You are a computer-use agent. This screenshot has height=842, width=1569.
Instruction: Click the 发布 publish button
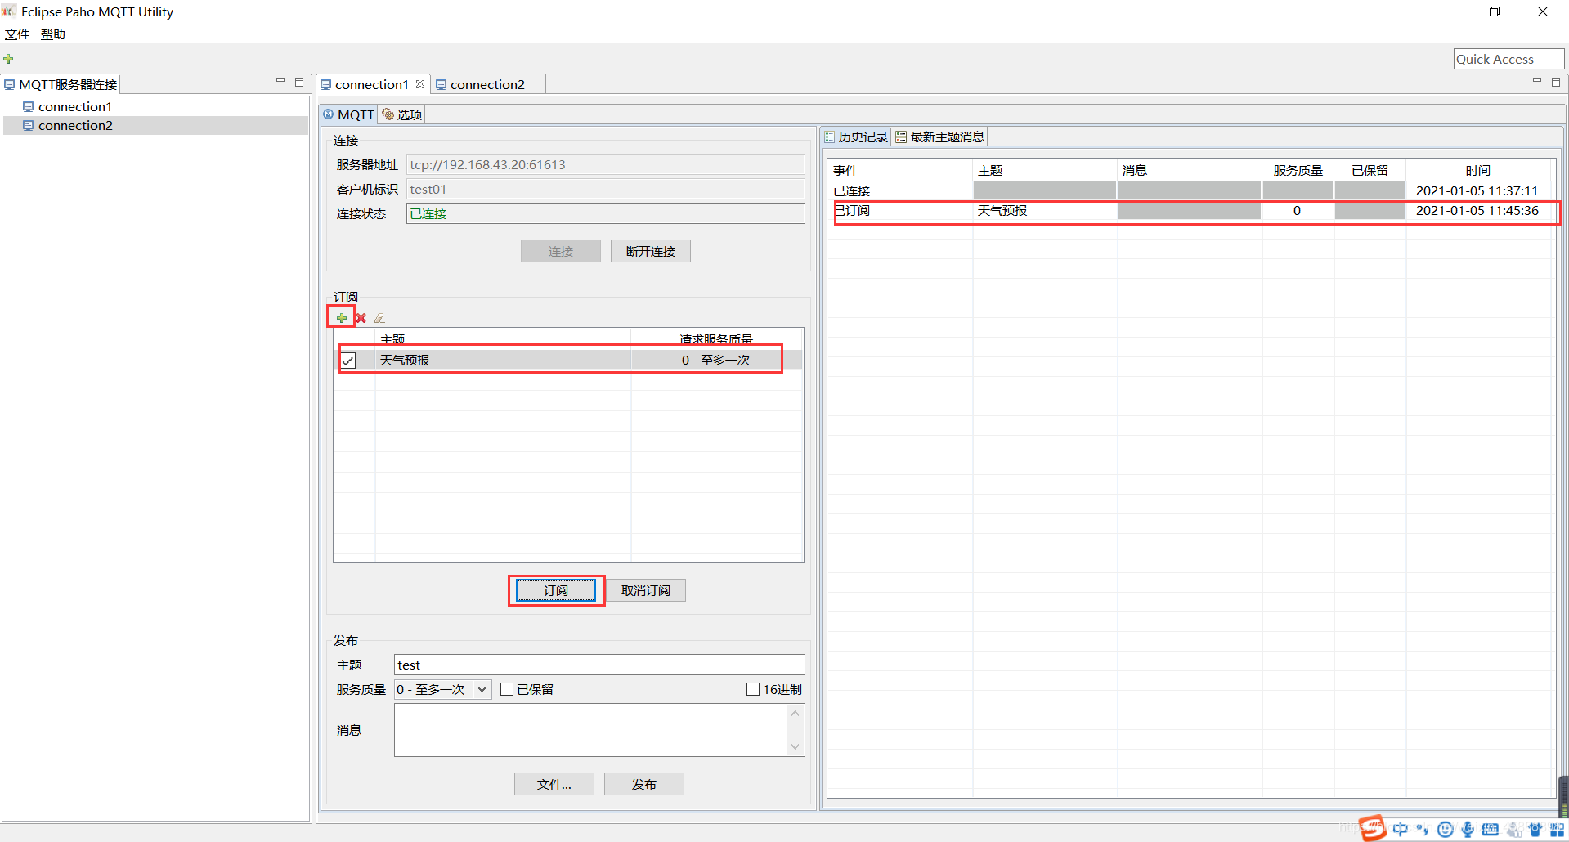644,784
